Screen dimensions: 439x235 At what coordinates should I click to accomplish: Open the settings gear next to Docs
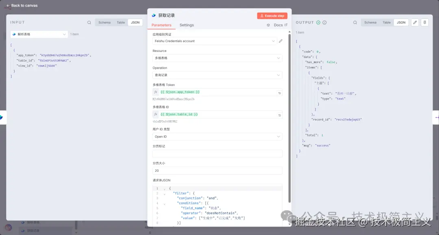pyautogui.click(x=269, y=25)
